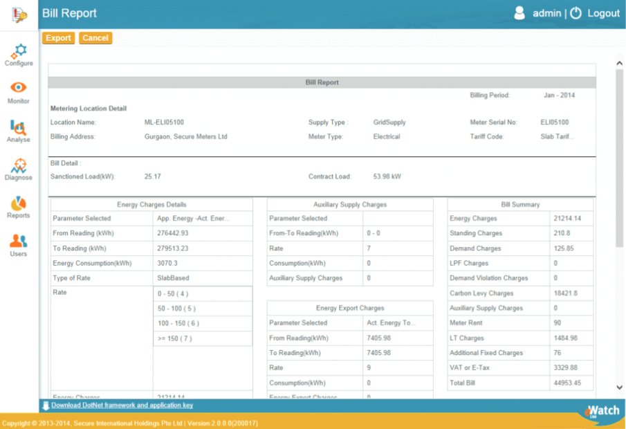Open the Diagnose icon
Image resolution: width=626 pixels, height=429 pixels.
click(19, 165)
